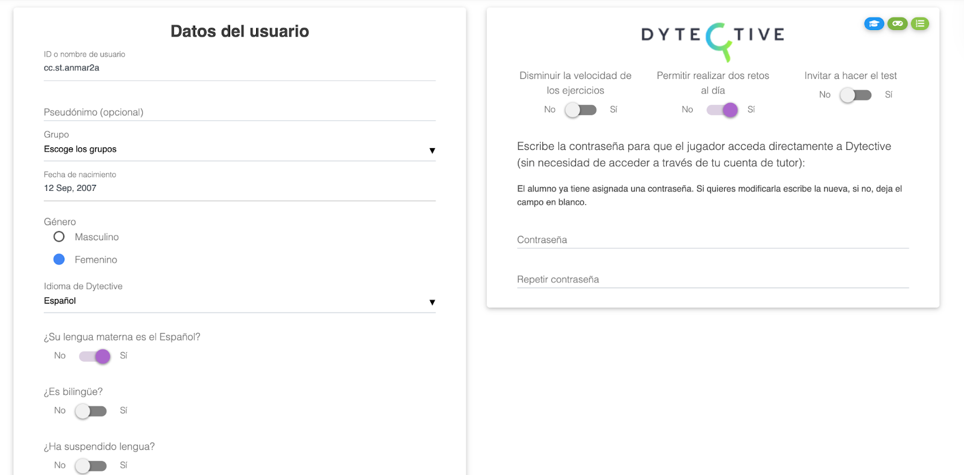Click the blue graduation cap icon
Viewport: 964px width, 475px height.
click(x=874, y=23)
